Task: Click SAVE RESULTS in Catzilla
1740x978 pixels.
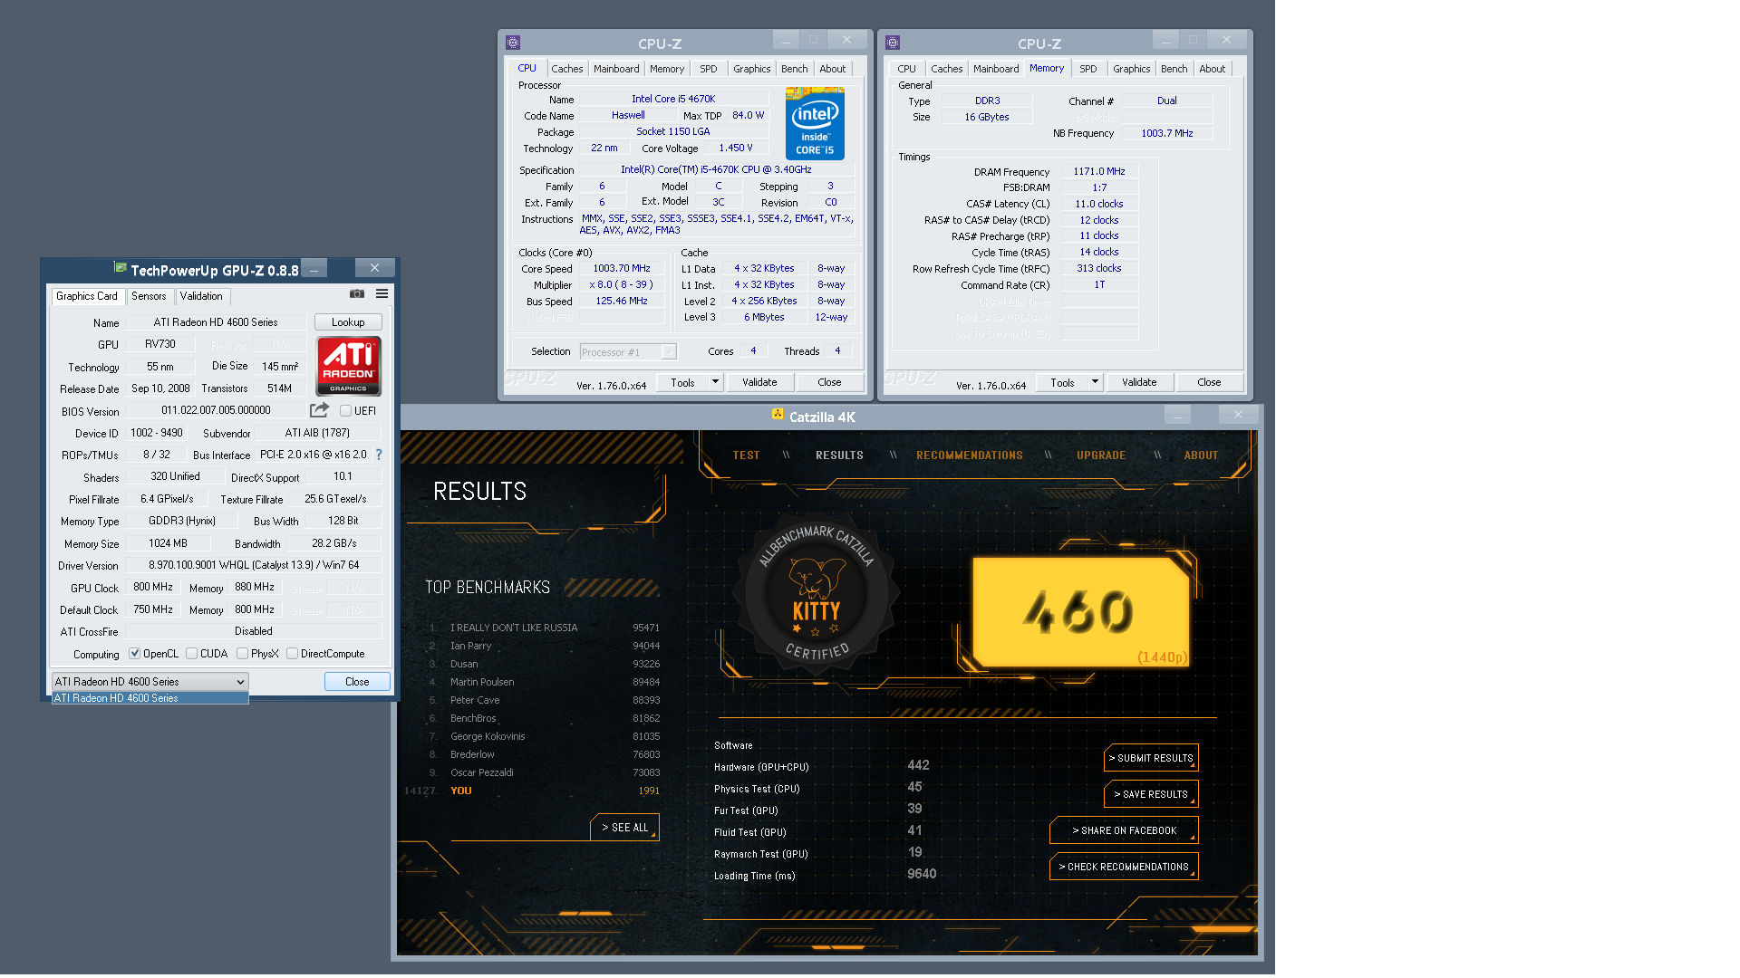Action: tap(1151, 794)
